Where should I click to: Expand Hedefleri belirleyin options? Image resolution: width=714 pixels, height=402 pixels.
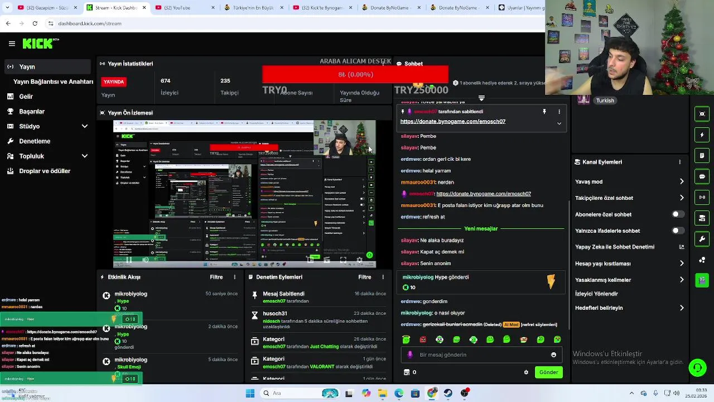point(682,308)
